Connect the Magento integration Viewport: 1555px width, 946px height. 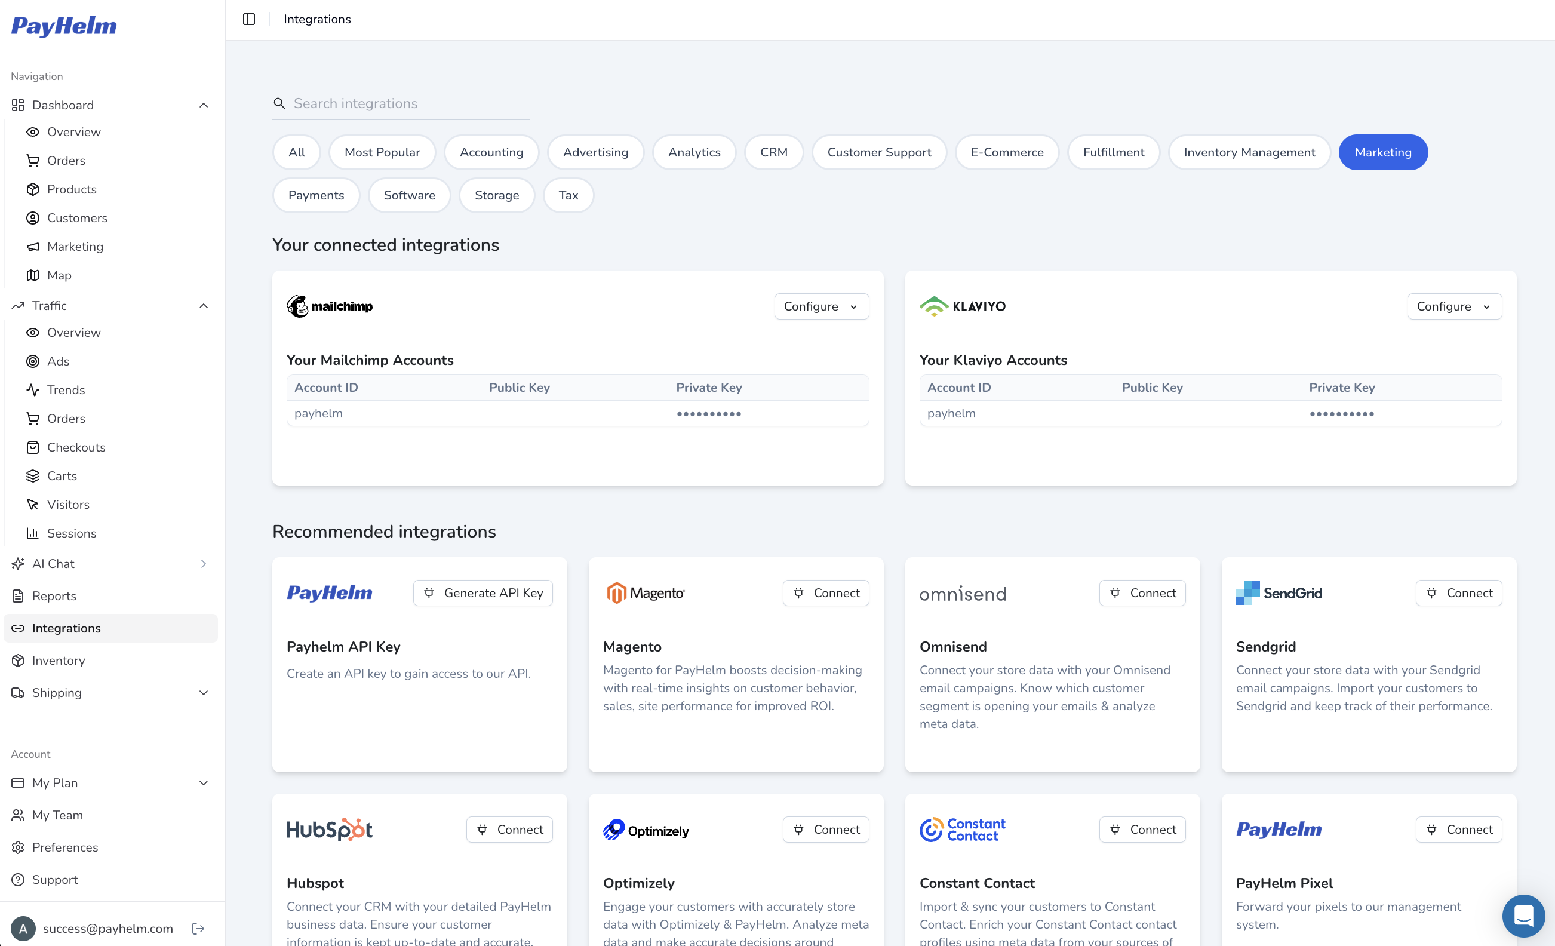pyautogui.click(x=826, y=593)
